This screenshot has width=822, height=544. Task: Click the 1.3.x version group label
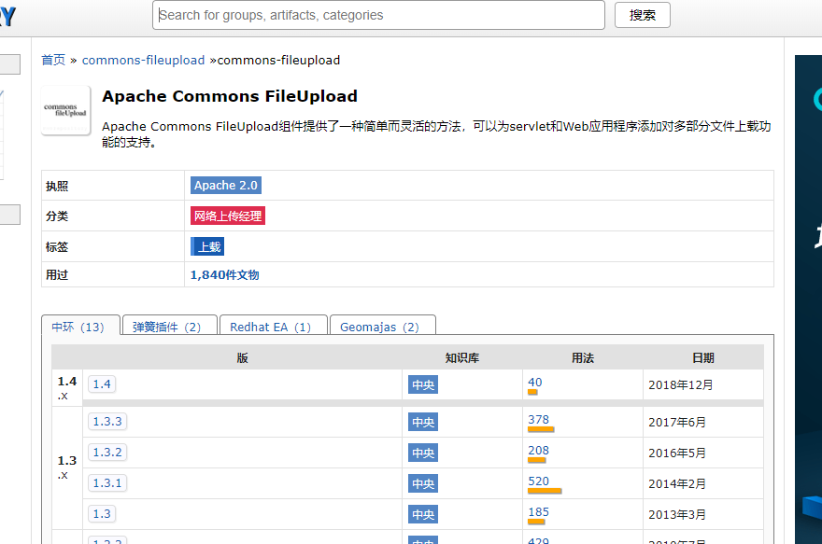(x=67, y=467)
